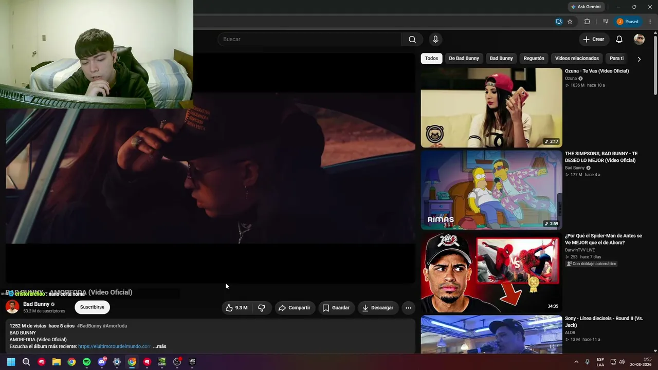658x370 pixels.
Task: Show more category chips with right arrow
Action: tap(639, 59)
